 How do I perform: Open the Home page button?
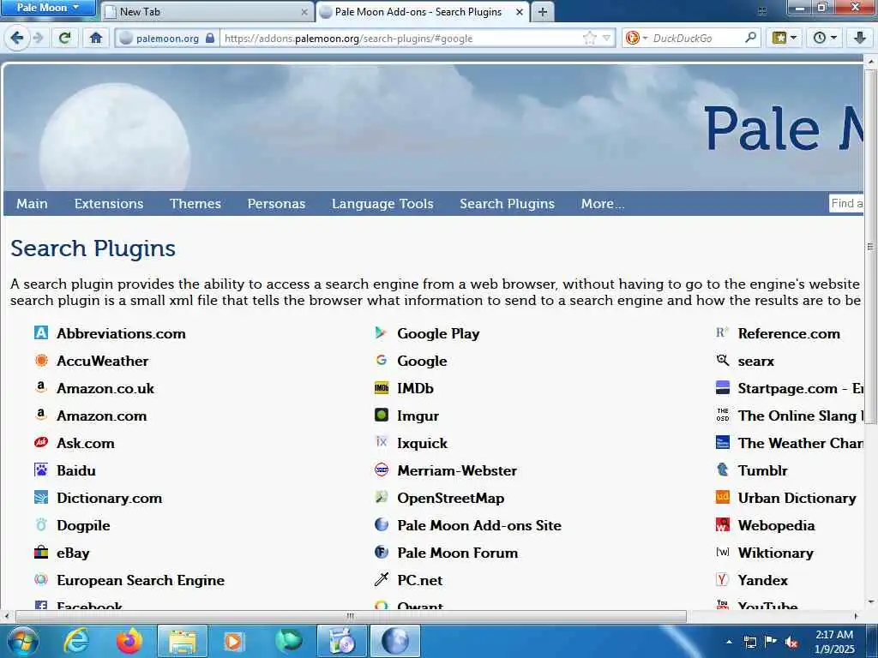[x=96, y=38]
